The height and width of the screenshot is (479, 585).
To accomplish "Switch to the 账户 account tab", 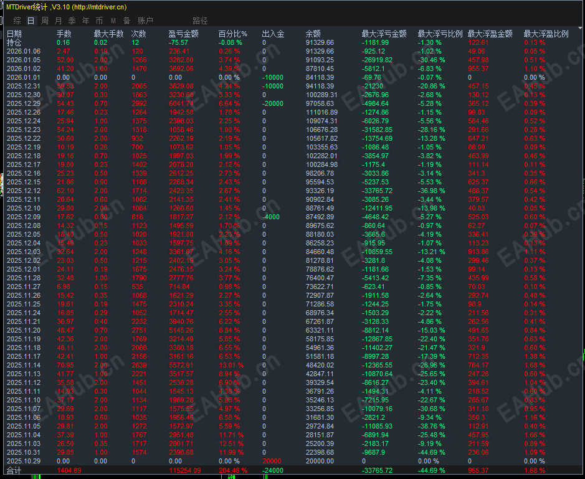I will pos(145,21).
